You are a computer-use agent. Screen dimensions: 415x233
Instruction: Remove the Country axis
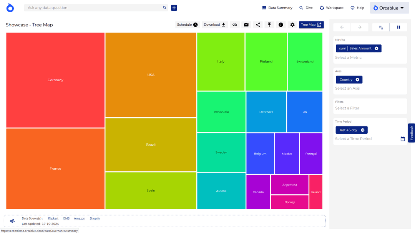pos(358,79)
